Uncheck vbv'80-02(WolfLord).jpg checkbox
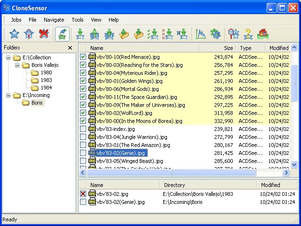Viewport: 301px width, 226px height. point(83,113)
